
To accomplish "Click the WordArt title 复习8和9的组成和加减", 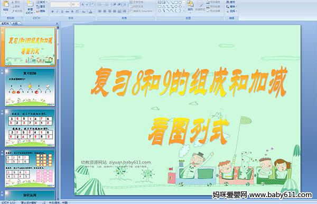I will coord(189,82).
